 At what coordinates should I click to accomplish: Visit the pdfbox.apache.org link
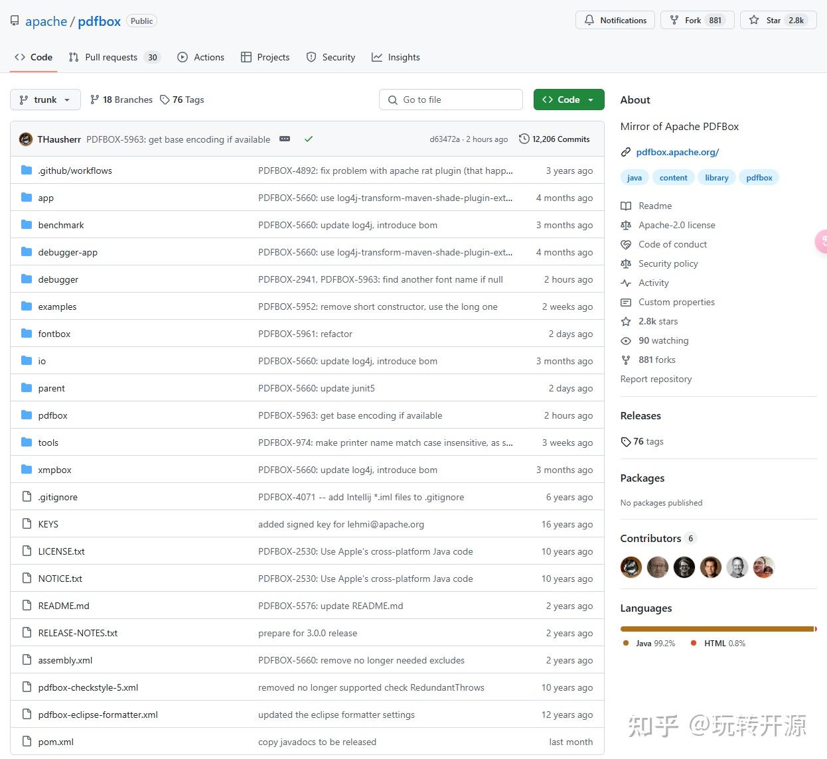pyautogui.click(x=677, y=152)
